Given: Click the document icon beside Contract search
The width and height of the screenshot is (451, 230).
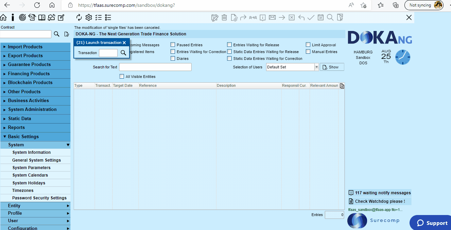Looking at the screenshot, I should click(x=67, y=34).
